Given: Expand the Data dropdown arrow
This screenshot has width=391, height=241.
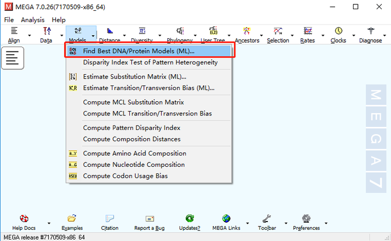Looking at the screenshot, I should pos(61,36).
